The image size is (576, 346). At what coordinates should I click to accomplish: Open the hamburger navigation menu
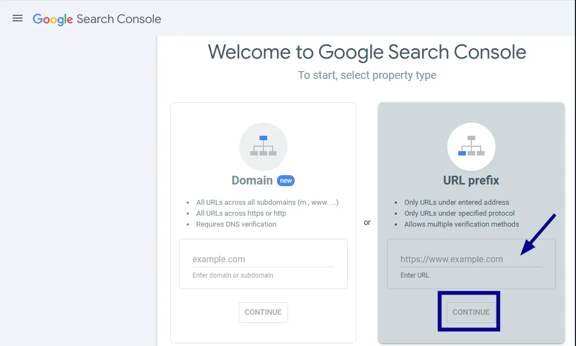(x=18, y=19)
